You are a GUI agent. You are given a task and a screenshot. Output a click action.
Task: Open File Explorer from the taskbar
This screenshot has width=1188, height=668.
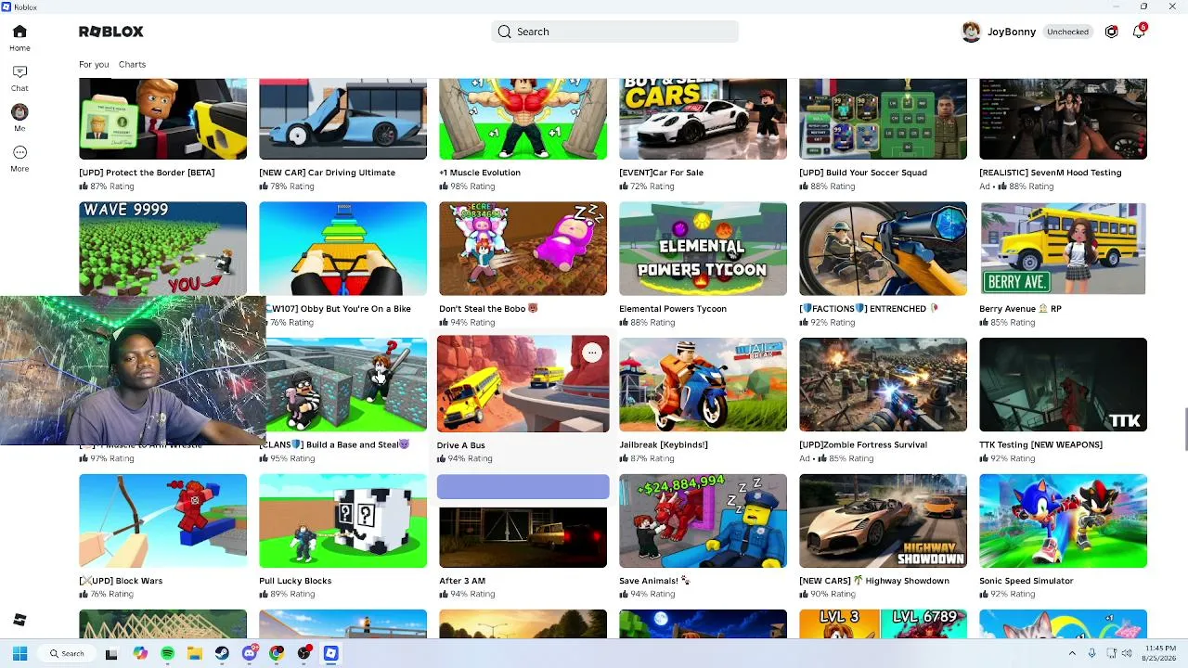coord(194,653)
